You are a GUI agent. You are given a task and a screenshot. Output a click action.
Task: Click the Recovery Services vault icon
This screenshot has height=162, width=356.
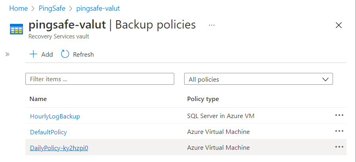(x=17, y=29)
